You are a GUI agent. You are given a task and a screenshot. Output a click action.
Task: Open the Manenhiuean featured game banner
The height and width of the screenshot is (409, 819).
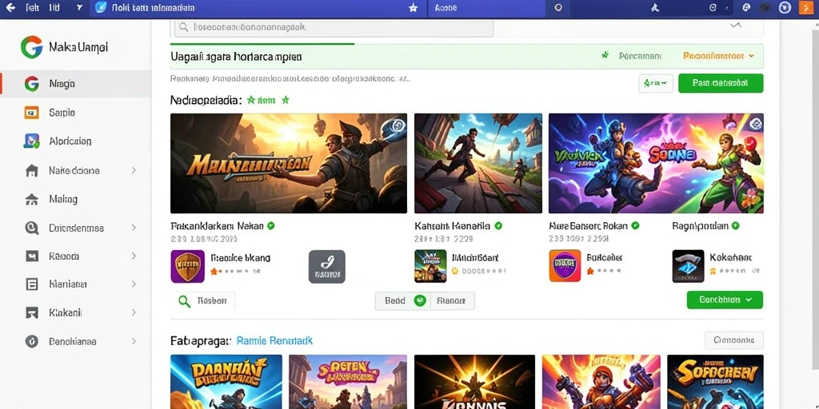point(289,163)
